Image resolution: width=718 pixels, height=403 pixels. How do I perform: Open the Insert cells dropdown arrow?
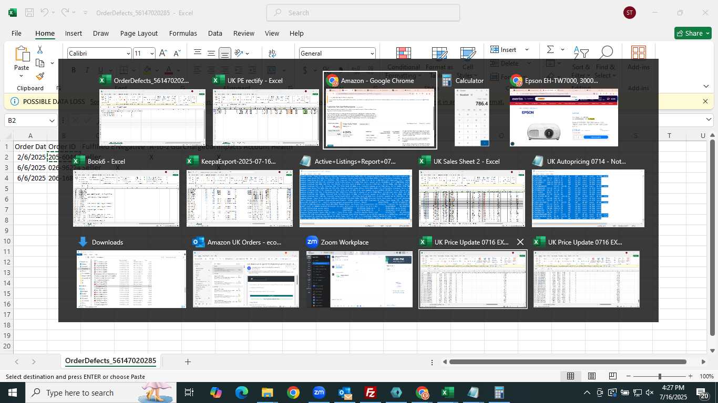coord(527,49)
